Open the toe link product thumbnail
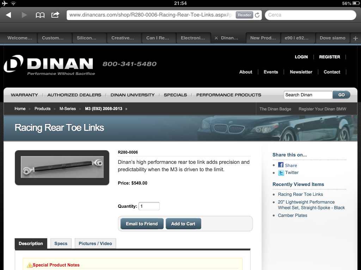361x270 pixels. 62,167
